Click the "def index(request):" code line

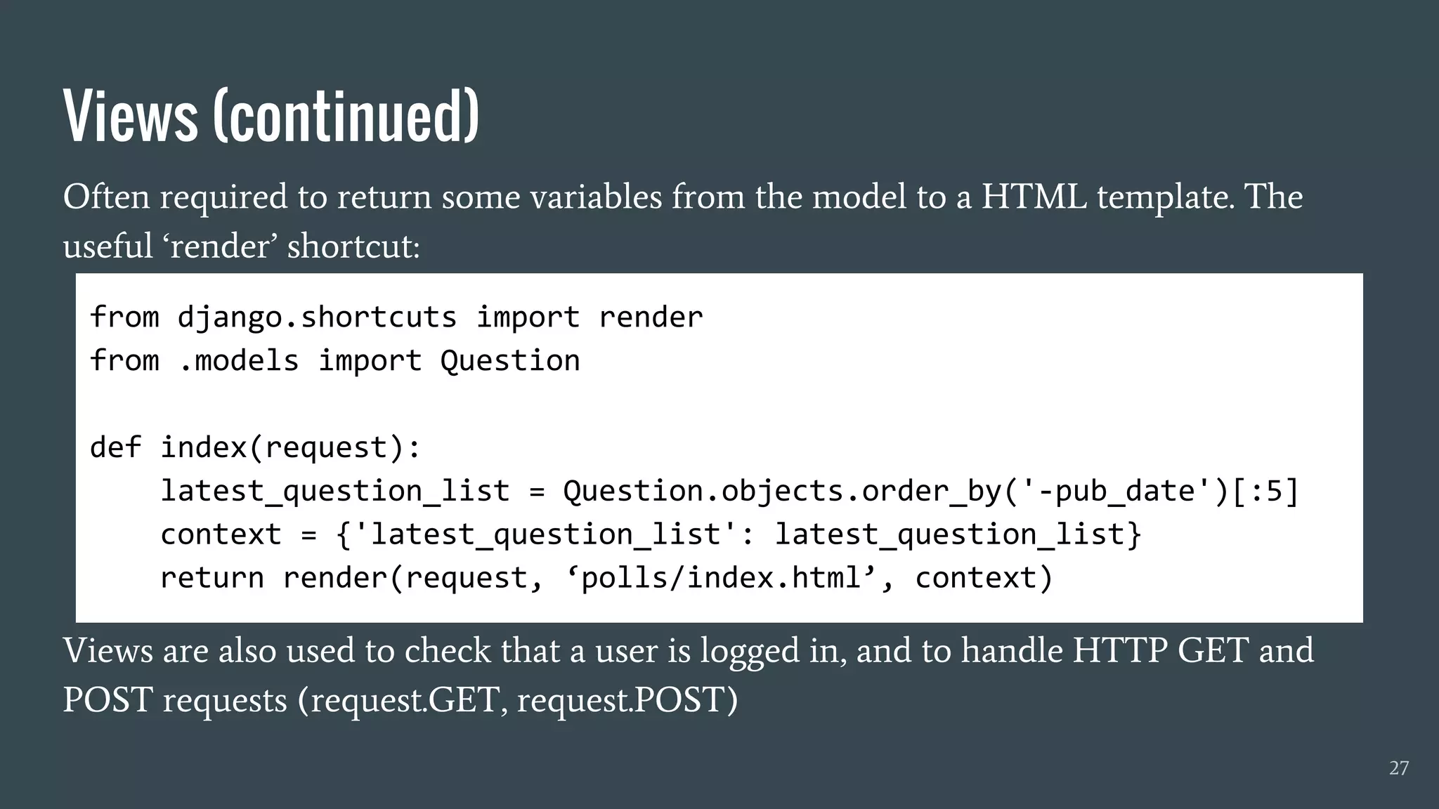(x=255, y=447)
